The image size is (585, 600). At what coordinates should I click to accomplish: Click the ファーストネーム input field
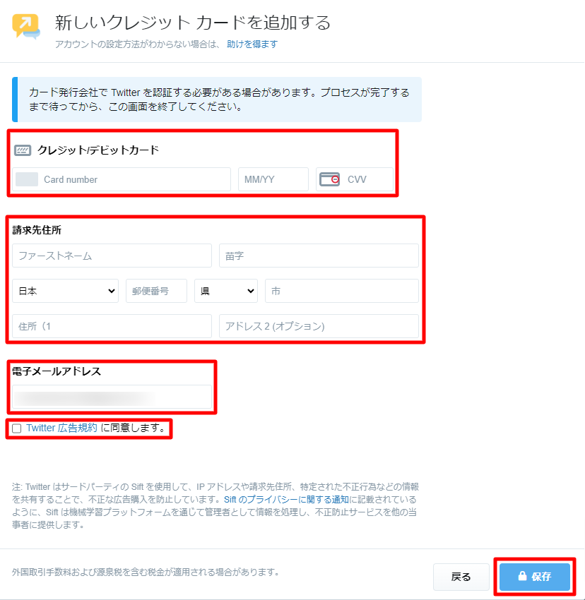click(x=112, y=256)
